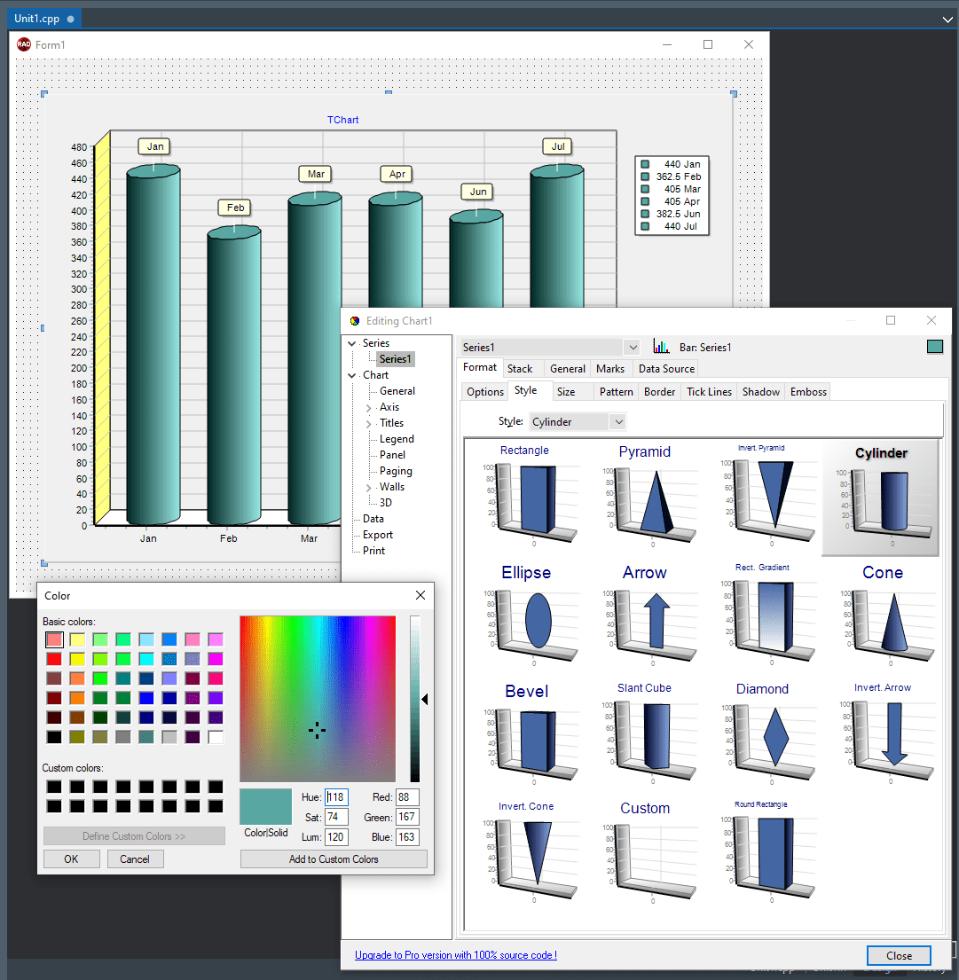Screen dimensions: 959x980
Task: Switch to the Marks tab
Action: click(x=610, y=368)
